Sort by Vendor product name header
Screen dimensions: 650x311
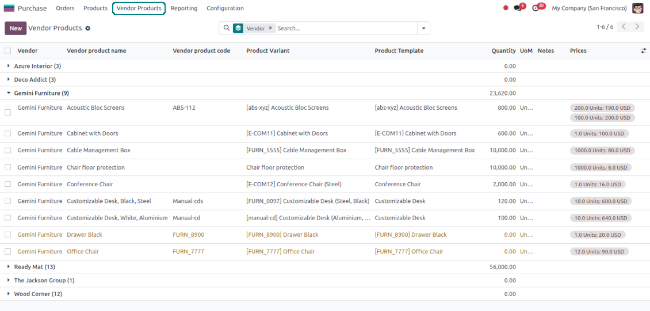(x=97, y=51)
